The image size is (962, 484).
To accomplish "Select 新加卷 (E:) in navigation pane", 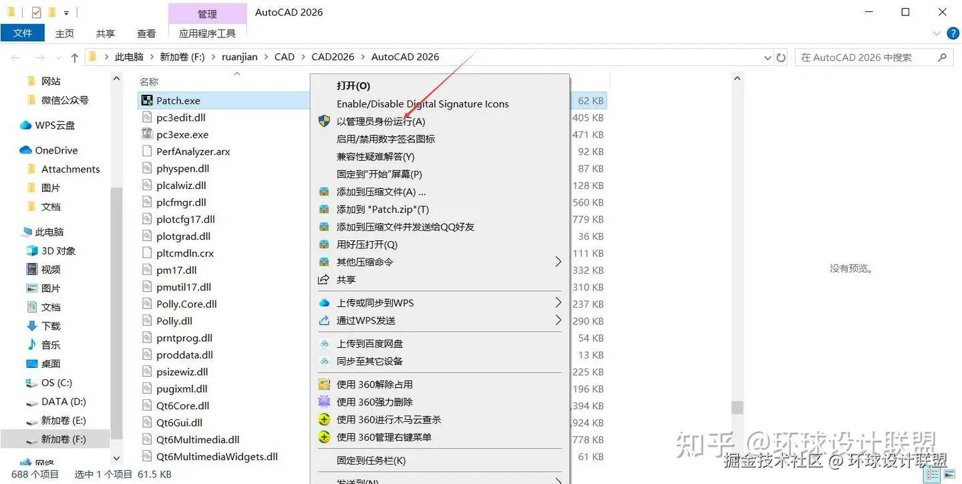I will pyautogui.click(x=63, y=421).
